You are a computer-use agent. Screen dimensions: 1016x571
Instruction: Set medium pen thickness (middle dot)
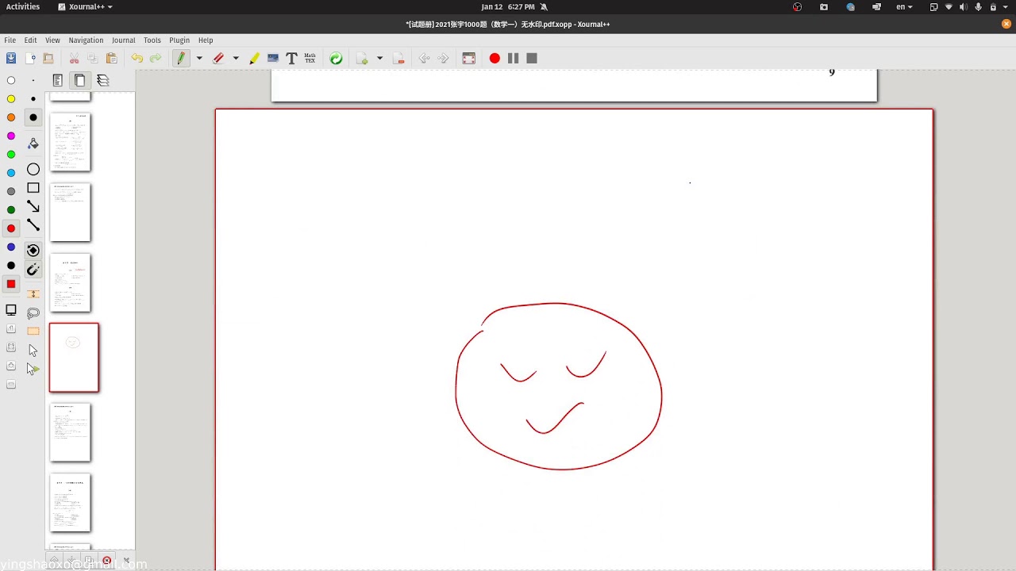click(x=33, y=99)
